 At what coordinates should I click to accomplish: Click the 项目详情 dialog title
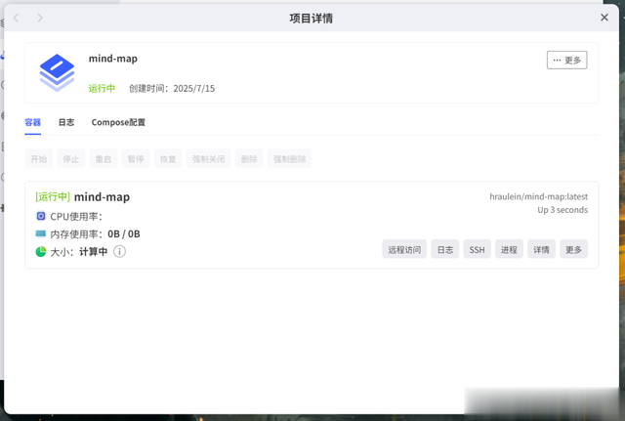[x=312, y=19]
